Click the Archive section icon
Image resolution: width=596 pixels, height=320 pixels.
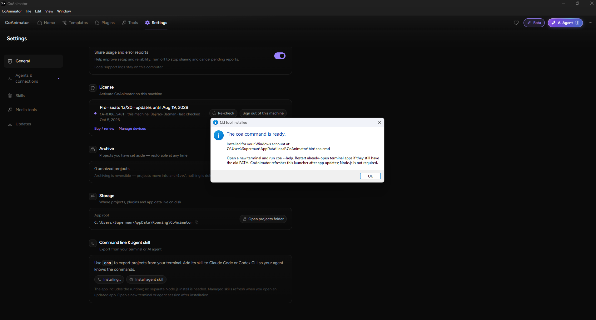coord(93,149)
